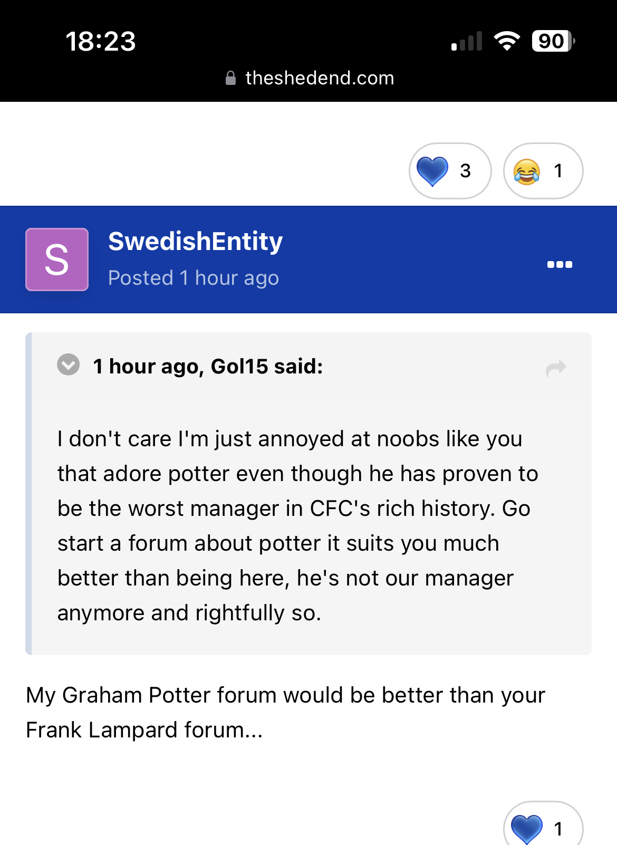Image resolution: width=617 pixels, height=845 pixels.
Task: Tap the Wi-Fi status icon
Action: click(507, 41)
